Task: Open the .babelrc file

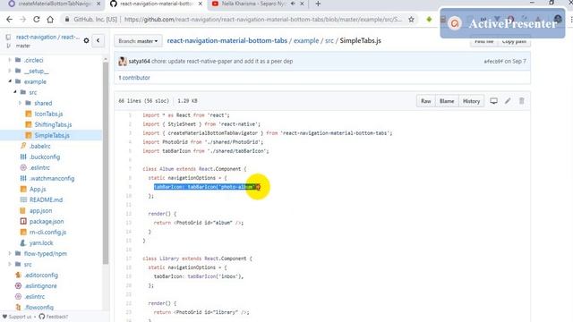Action: tap(39, 146)
